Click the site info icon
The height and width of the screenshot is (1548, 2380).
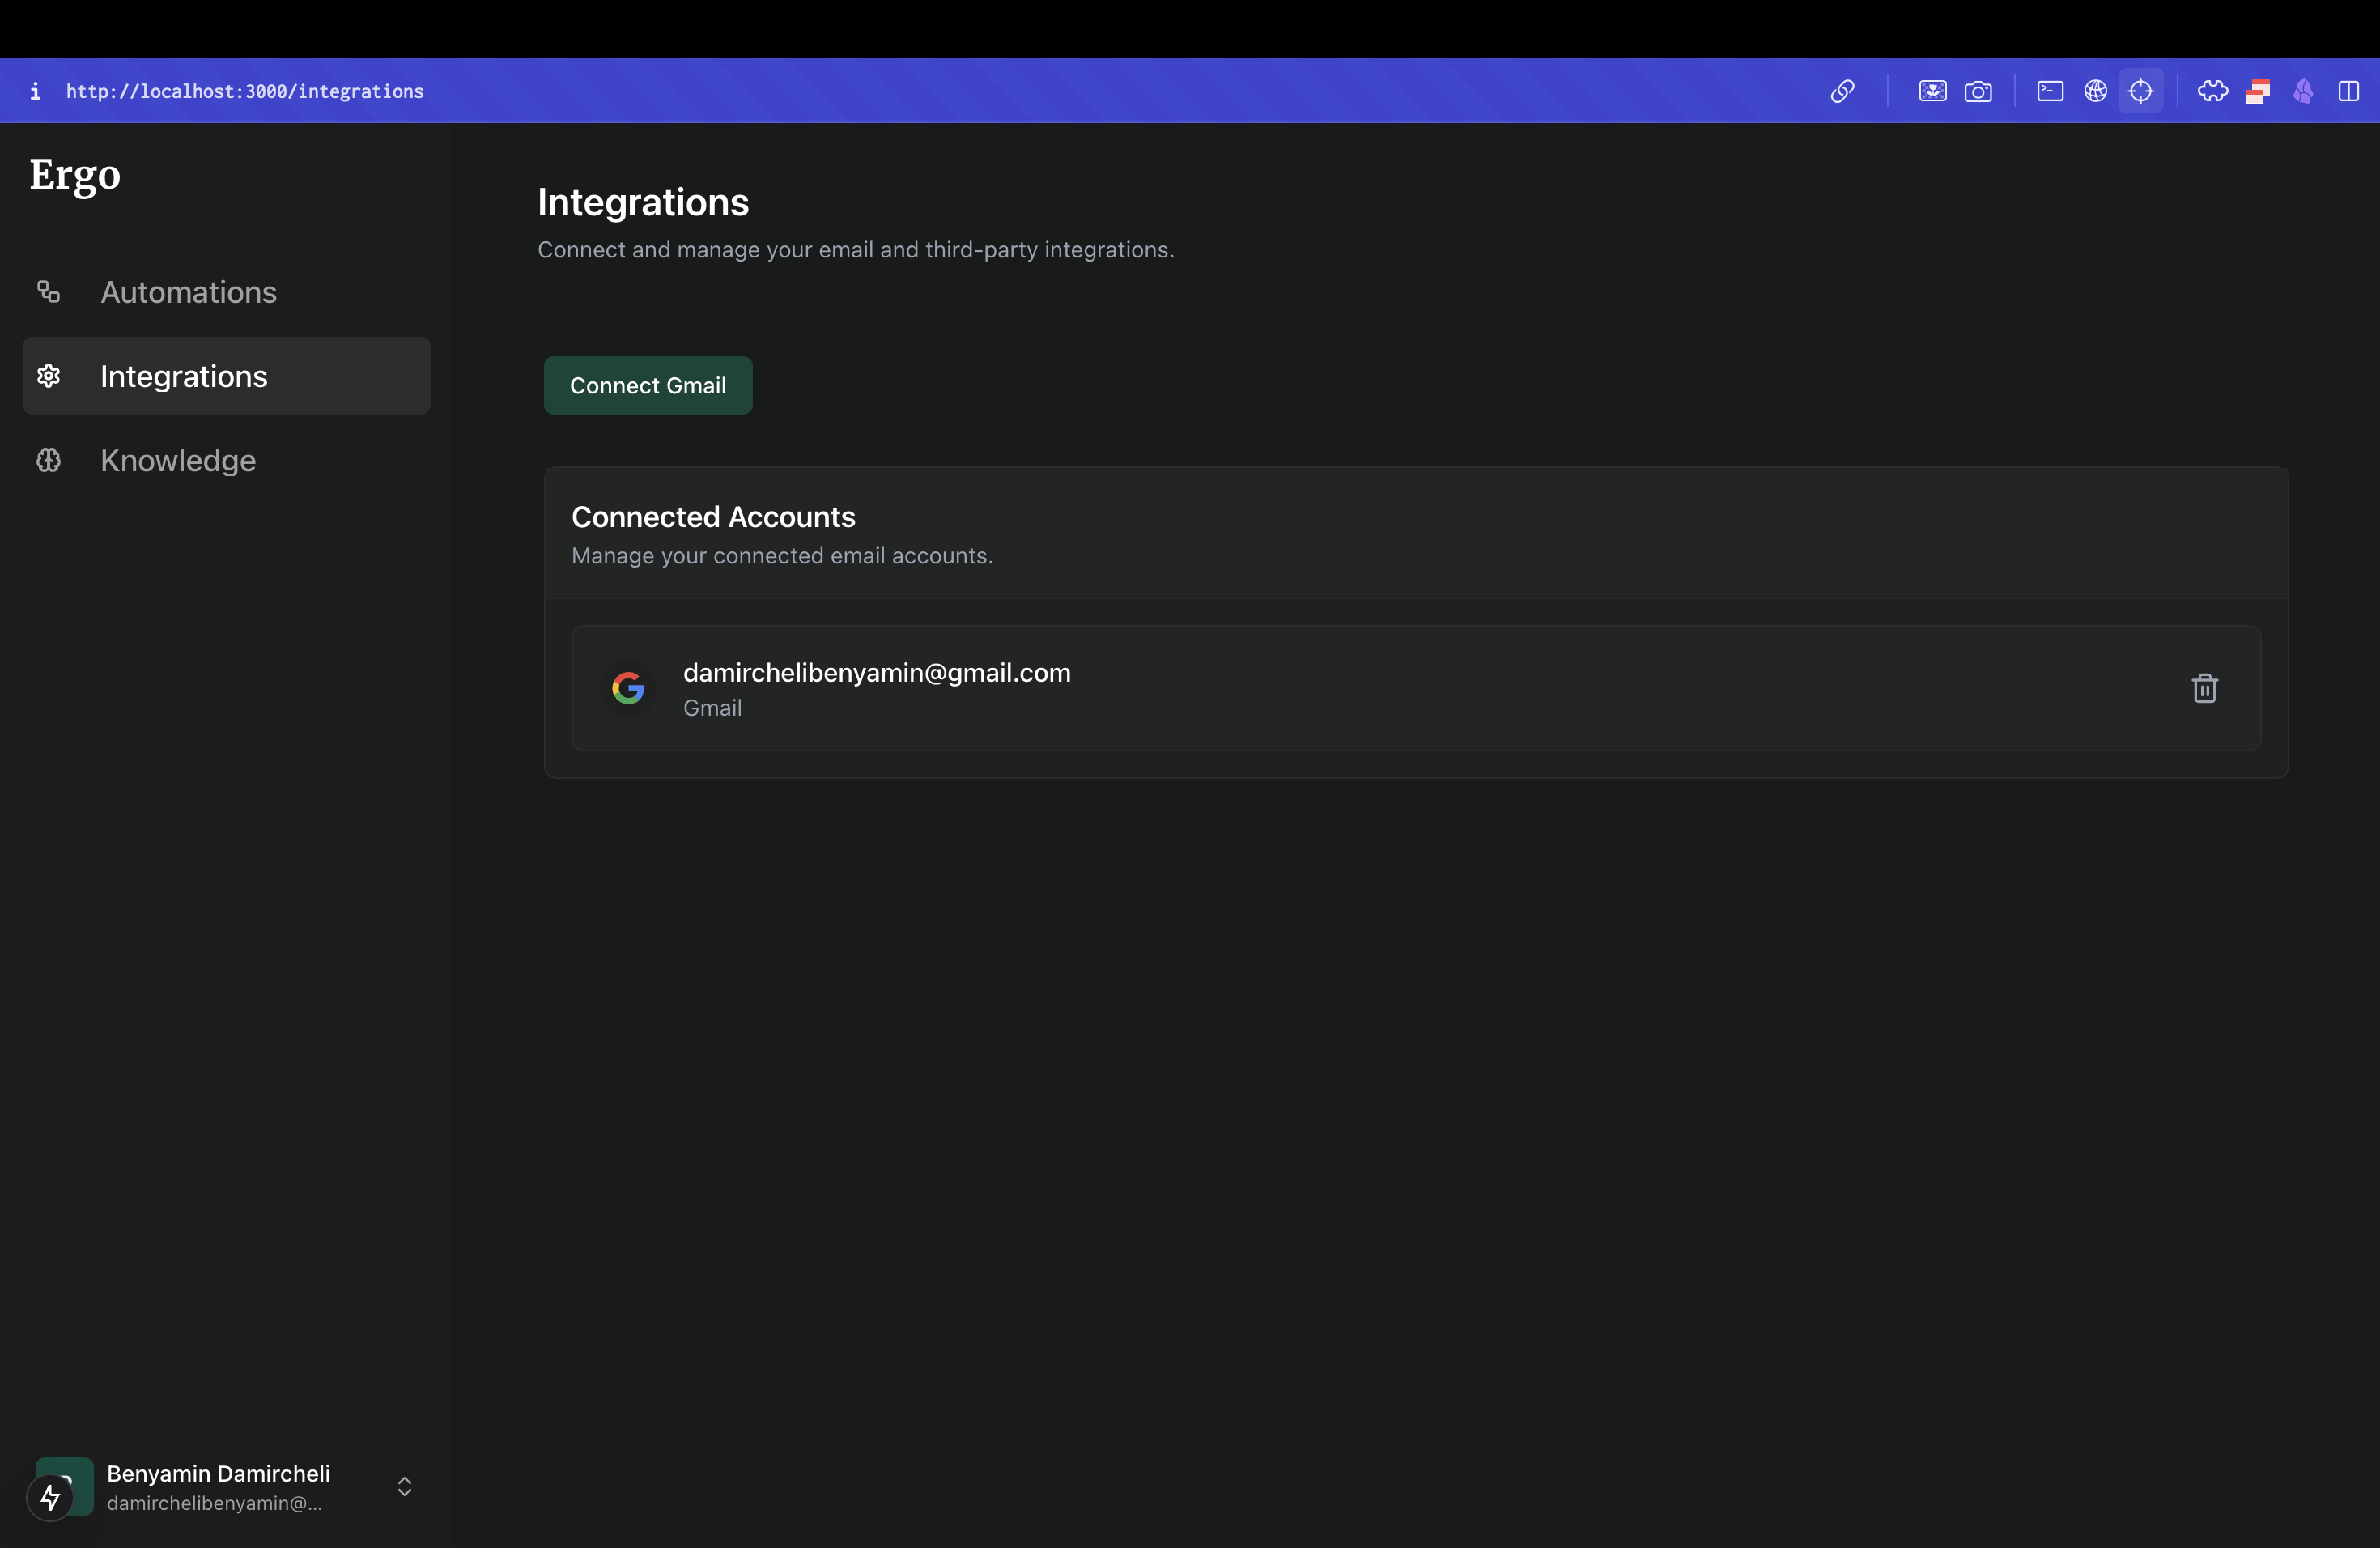tap(35, 91)
